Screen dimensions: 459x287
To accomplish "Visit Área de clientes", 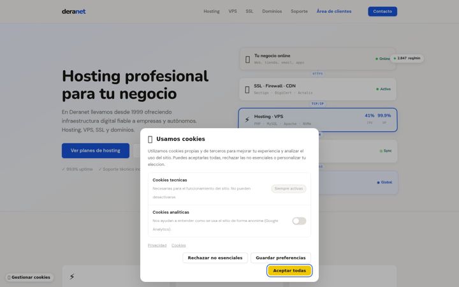I will pyautogui.click(x=333, y=11).
